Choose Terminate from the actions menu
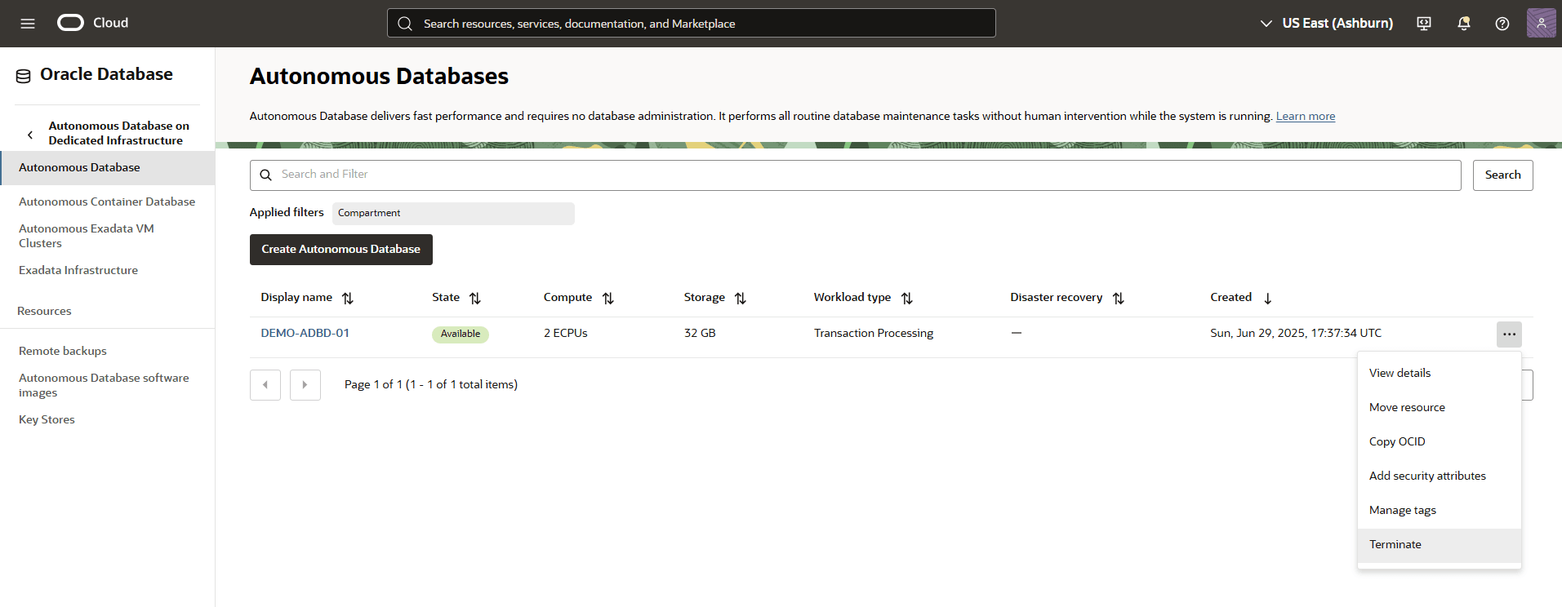Screen dimensions: 1562x607 tap(1439, 545)
